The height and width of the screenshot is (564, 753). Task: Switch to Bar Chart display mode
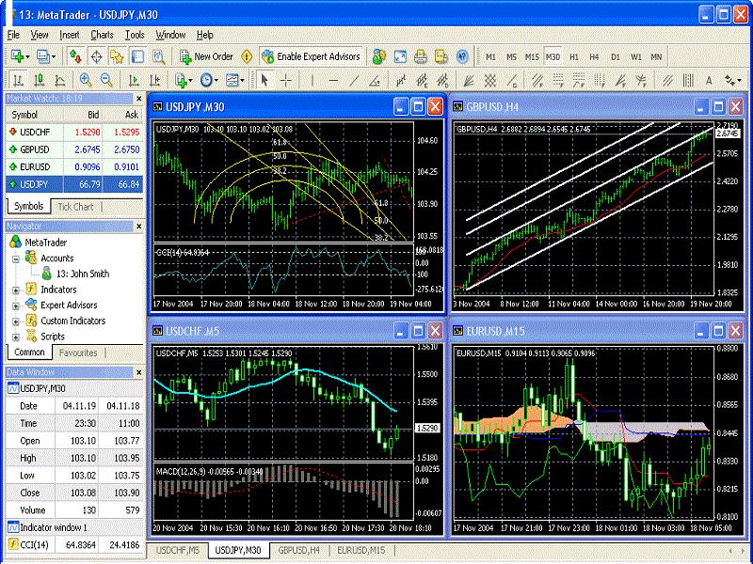point(18,80)
